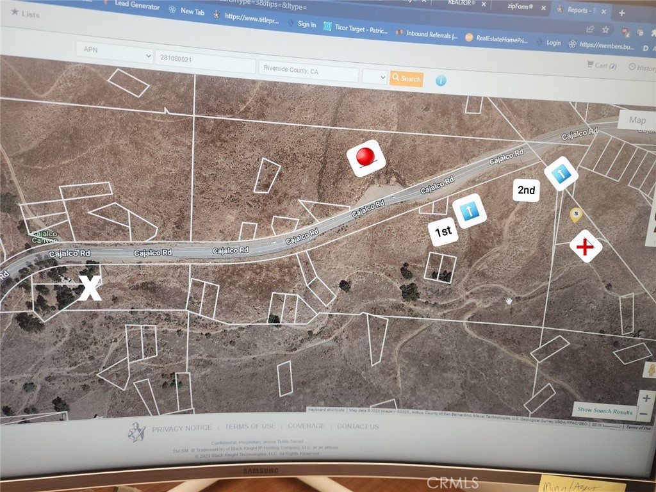Click Show Search Results button
Screen dimensions: 656x492
(605, 411)
